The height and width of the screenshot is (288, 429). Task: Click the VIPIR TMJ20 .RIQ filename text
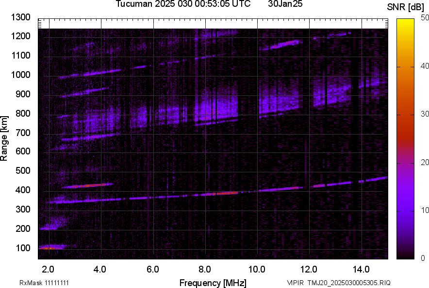tap(338, 283)
